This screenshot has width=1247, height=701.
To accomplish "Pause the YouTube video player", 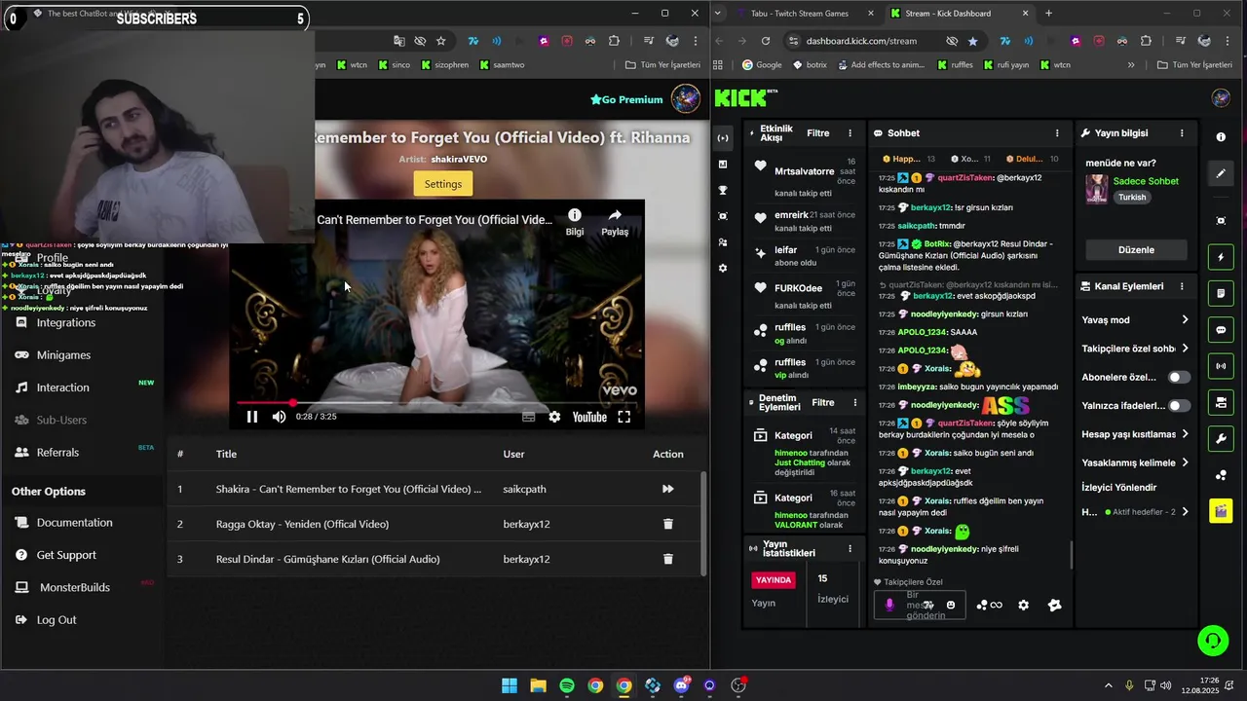I will click(251, 417).
